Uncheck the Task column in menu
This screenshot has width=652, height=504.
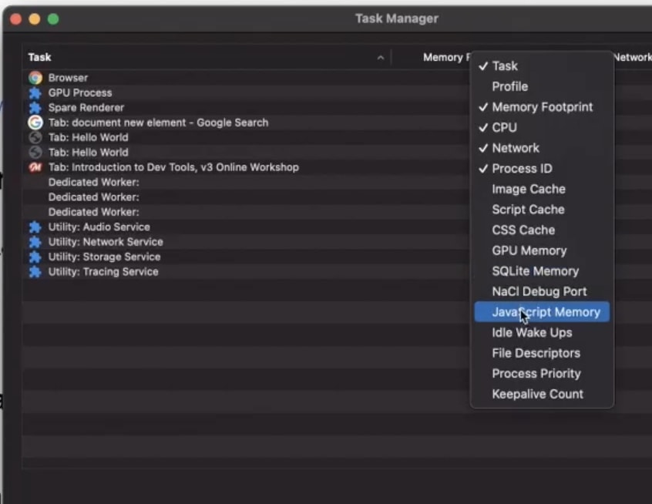[542, 66]
